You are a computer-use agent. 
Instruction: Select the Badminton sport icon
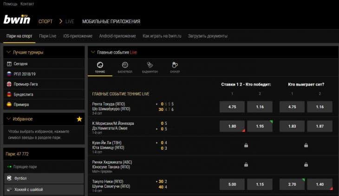[150, 66]
